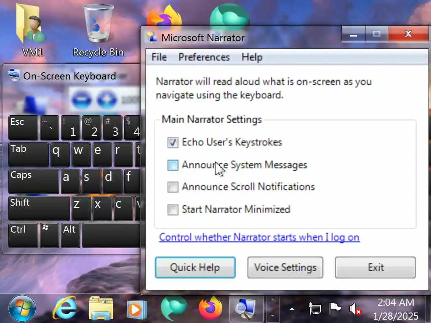Click the taskbar toolbar up arrow
431x323 pixels.
(x=272, y=300)
